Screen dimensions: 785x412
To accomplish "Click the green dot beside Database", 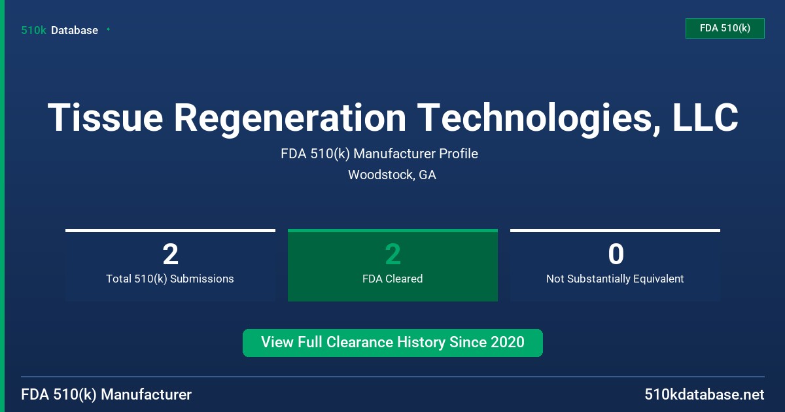I will (108, 29).
